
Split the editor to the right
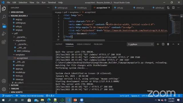pos(174,8)
